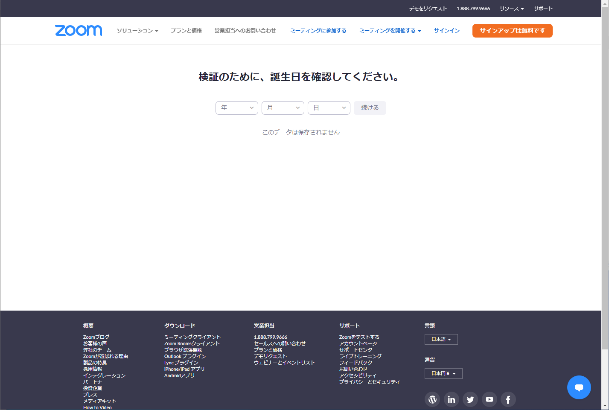Open the 日本円¥ currency selector
Viewport: 609px width, 410px height.
[443, 373]
